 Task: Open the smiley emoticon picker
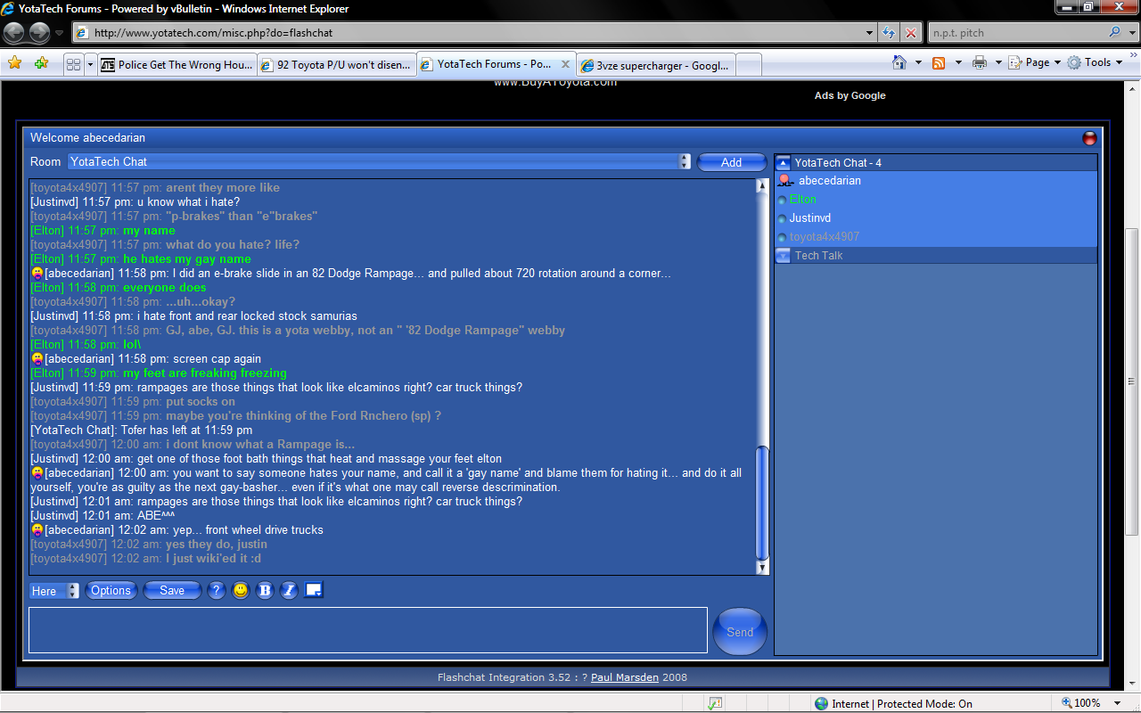pos(241,591)
